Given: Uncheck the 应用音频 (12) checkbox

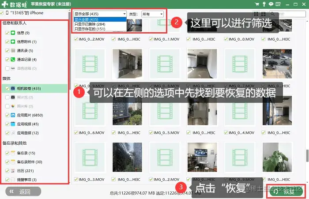Looking at the screenshot, I should click(x=8, y=133).
